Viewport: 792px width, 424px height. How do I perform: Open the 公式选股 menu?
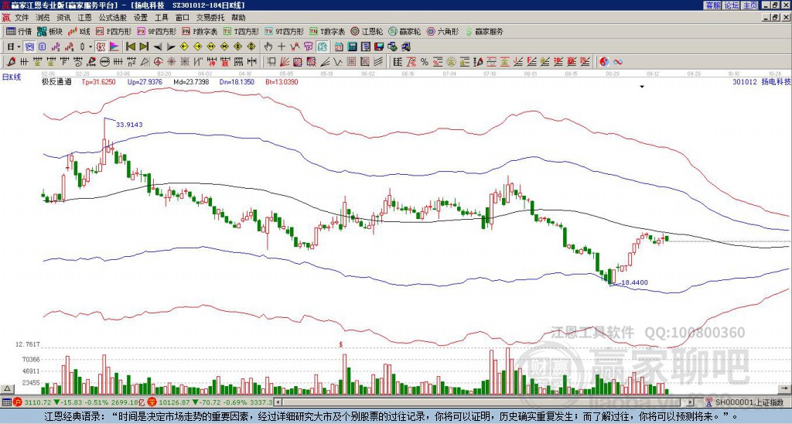point(112,18)
